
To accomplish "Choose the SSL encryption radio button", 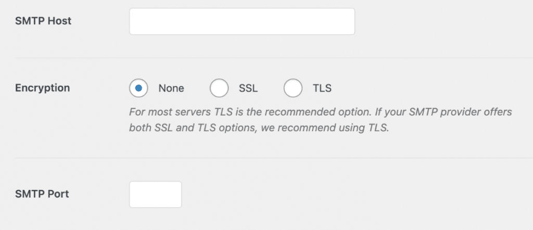I will point(219,88).
